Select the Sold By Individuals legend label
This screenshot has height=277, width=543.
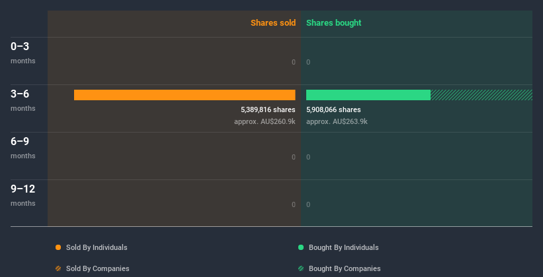click(97, 247)
